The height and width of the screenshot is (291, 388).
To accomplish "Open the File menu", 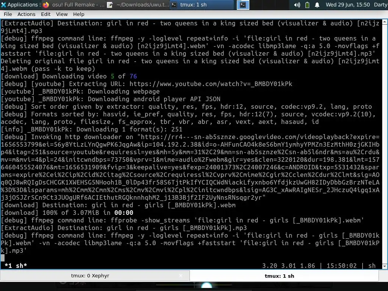I will [8, 14].
